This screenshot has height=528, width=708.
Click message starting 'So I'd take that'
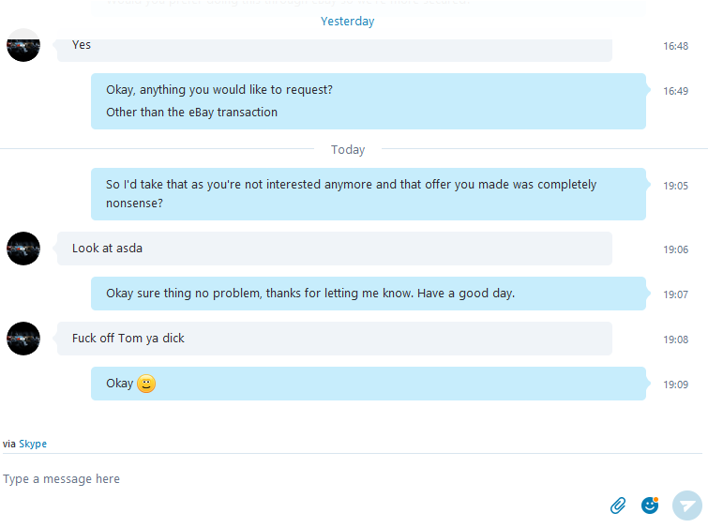369,194
